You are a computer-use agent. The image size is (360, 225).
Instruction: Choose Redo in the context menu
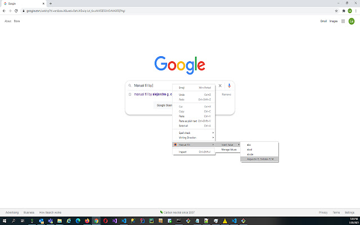[193, 100]
